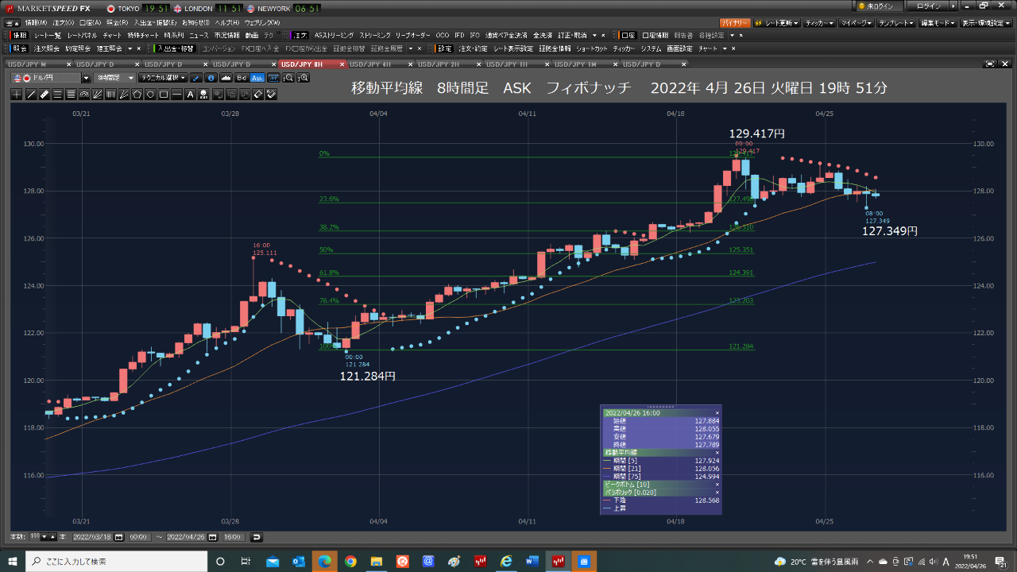Select the text annotation 'A' tool
Screen dimensions: 1017x572
pyautogui.click(x=190, y=95)
